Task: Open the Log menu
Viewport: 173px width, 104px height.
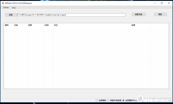Action: coord(14,7)
